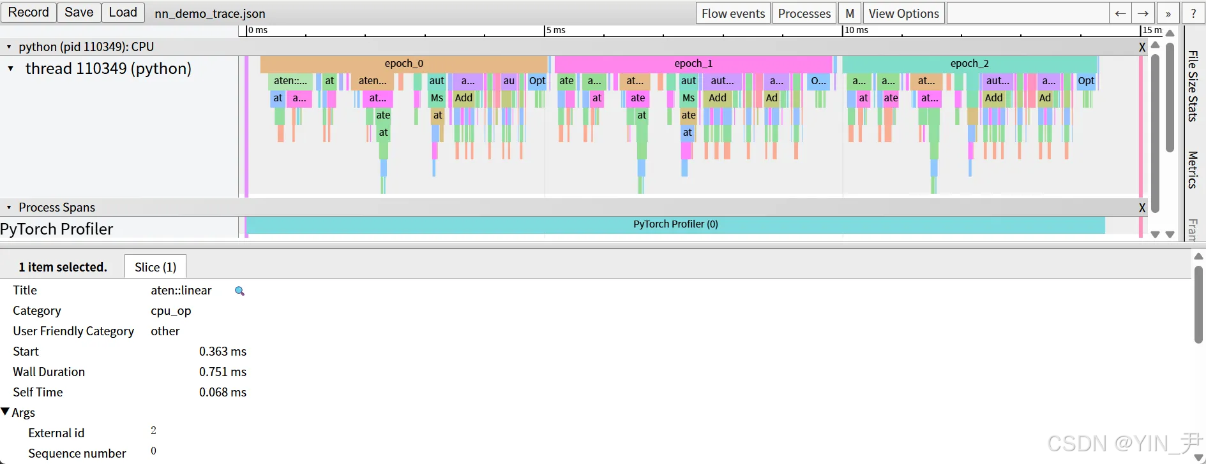
Task: Collapse the python pid 110349 process
Action: pyautogui.click(x=9, y=47)
